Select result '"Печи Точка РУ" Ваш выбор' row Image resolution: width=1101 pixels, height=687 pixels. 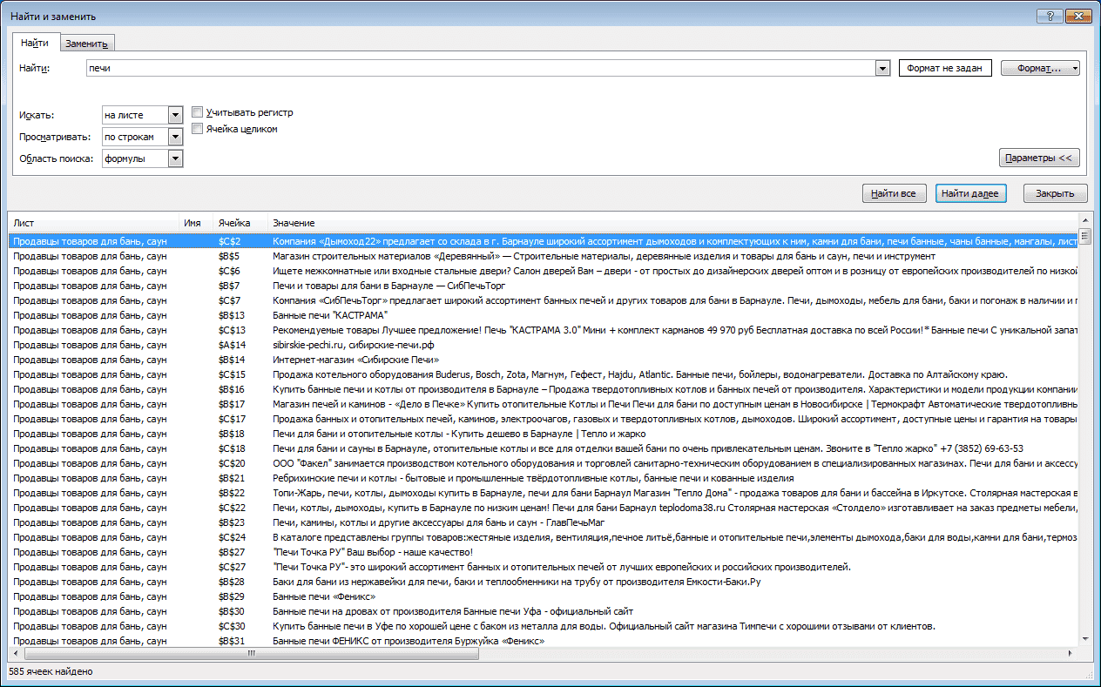(544, 552)
